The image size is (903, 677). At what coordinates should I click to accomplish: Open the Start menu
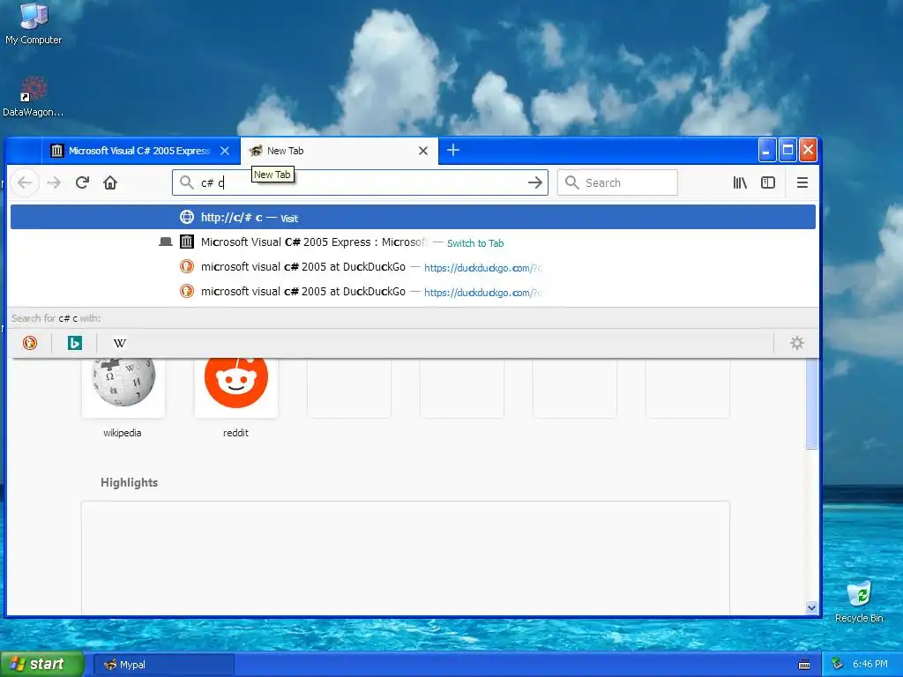[x=42, y=665]
